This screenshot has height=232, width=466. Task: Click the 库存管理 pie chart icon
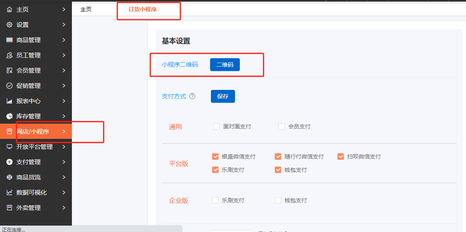tap(9, 116)
